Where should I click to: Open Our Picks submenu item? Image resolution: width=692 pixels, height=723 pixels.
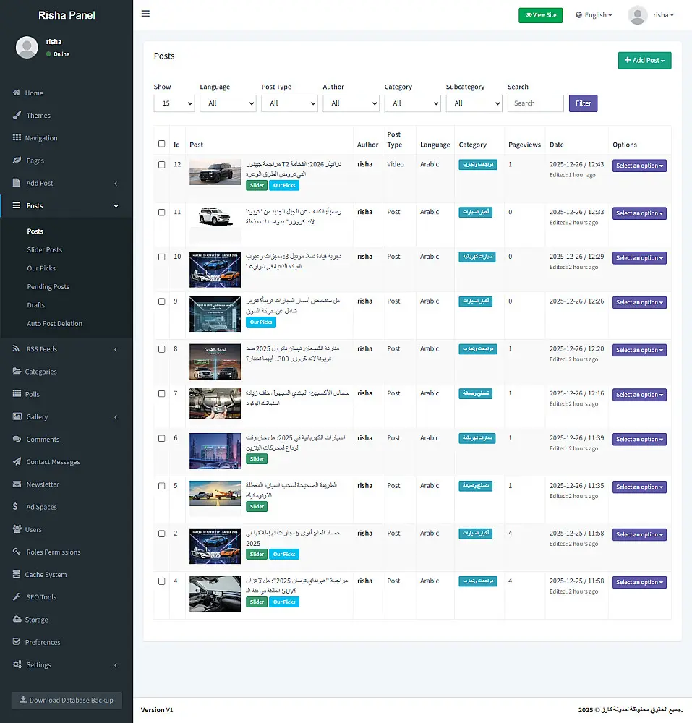[41, 268]
